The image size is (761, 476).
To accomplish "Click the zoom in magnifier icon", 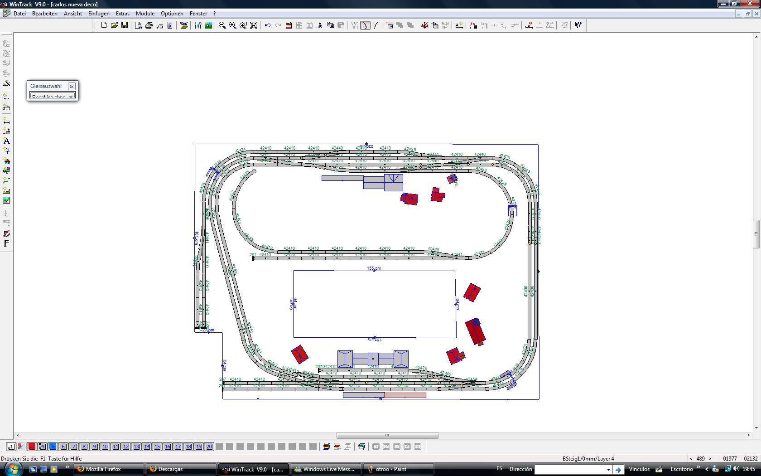I will pos(233,25).
